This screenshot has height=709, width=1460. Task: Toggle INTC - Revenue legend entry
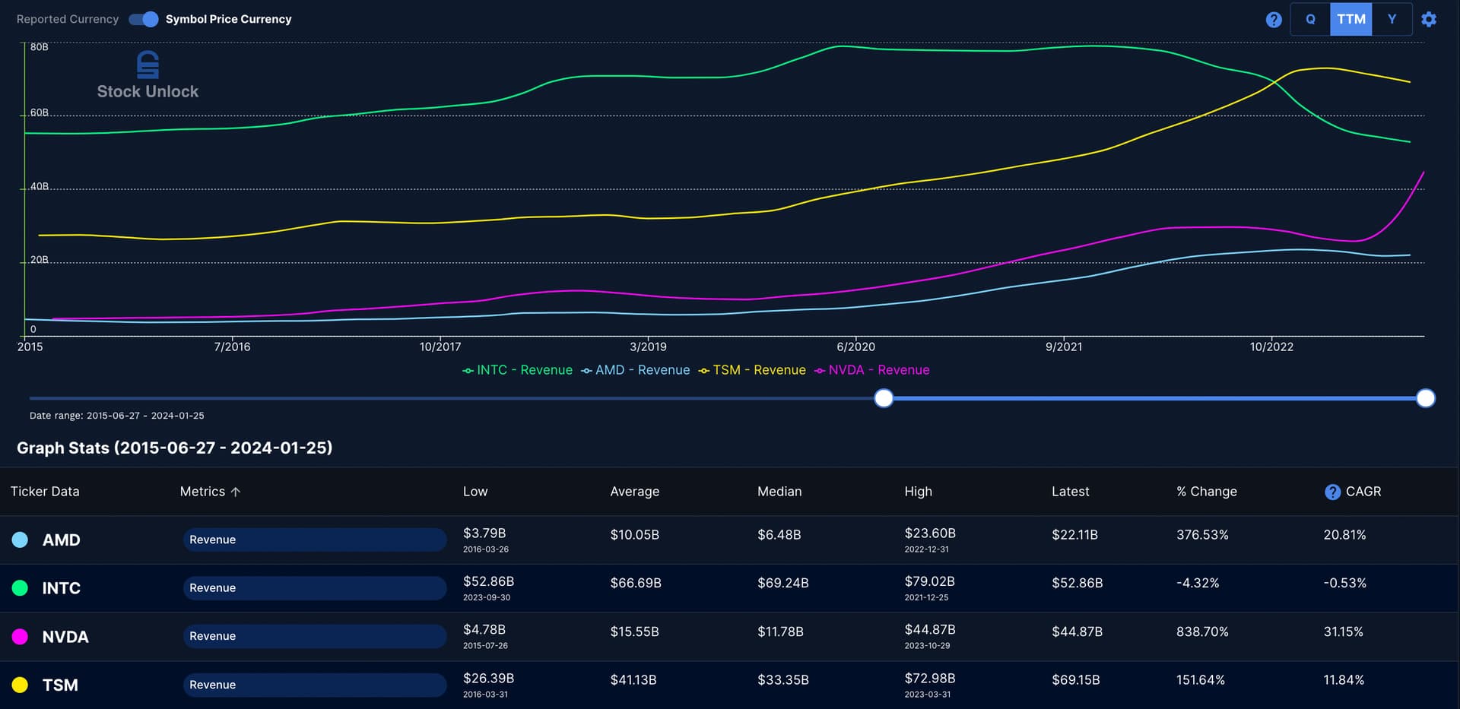[517, 370]
